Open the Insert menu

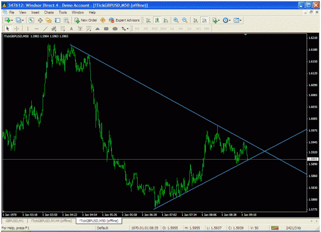(35, 12)
